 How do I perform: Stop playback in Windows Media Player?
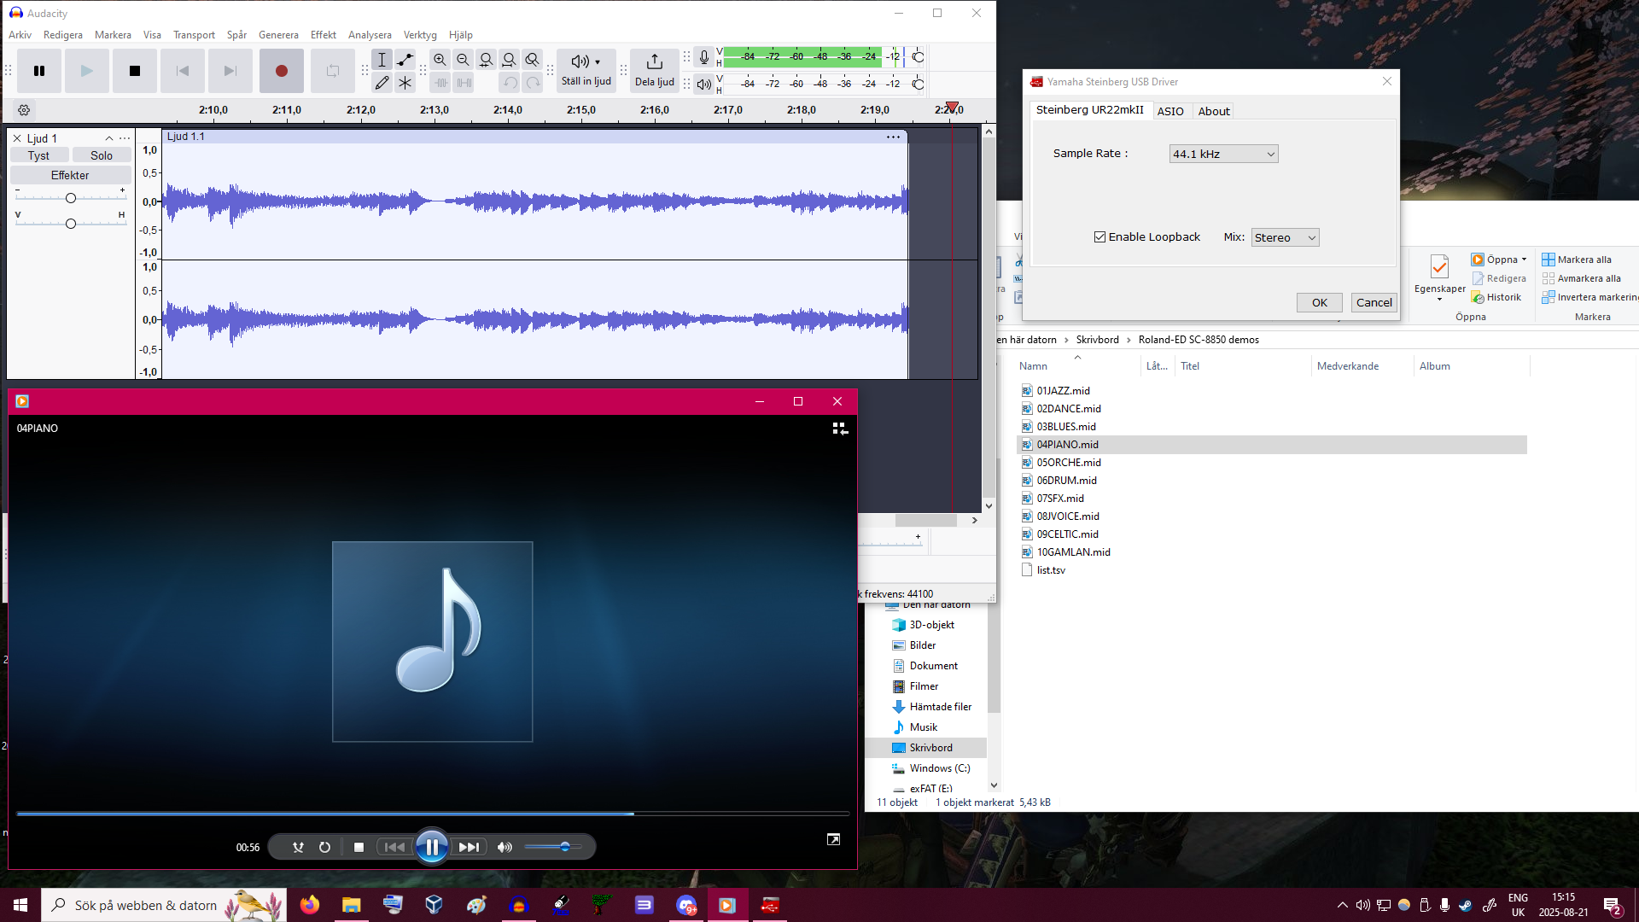click(359, 847)
